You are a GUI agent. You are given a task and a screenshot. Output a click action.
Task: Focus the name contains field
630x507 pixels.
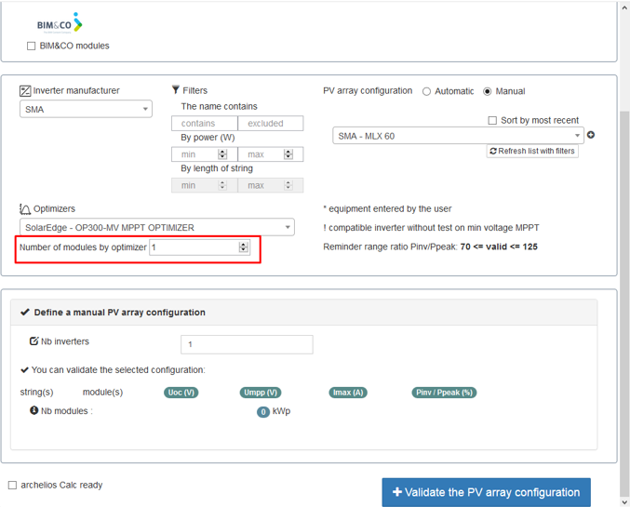(205, 124)
